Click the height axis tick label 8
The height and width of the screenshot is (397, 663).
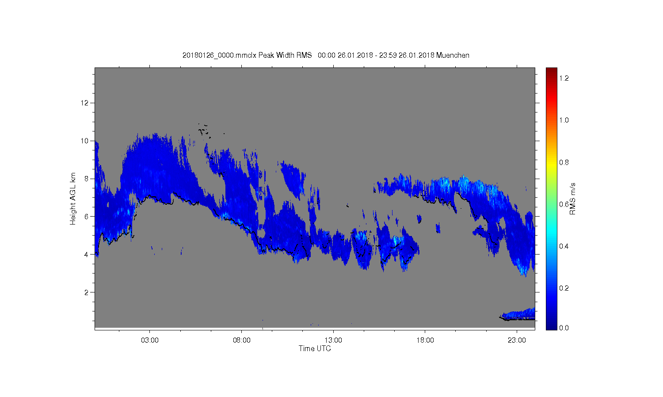[87, 179]
